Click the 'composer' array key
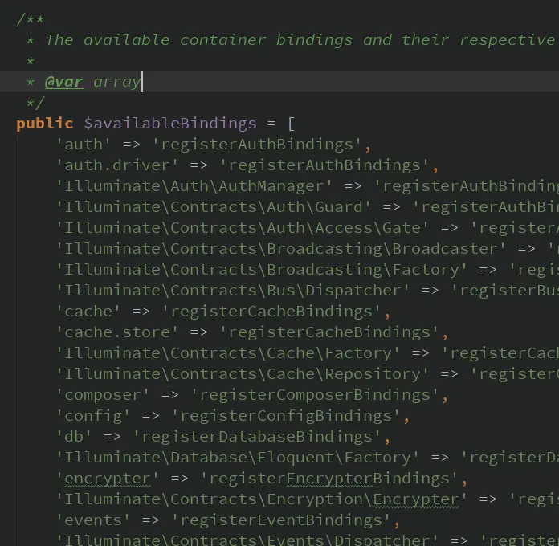This screenshot has height=546, width=559. pyautogui.click(x=103, y=395)
